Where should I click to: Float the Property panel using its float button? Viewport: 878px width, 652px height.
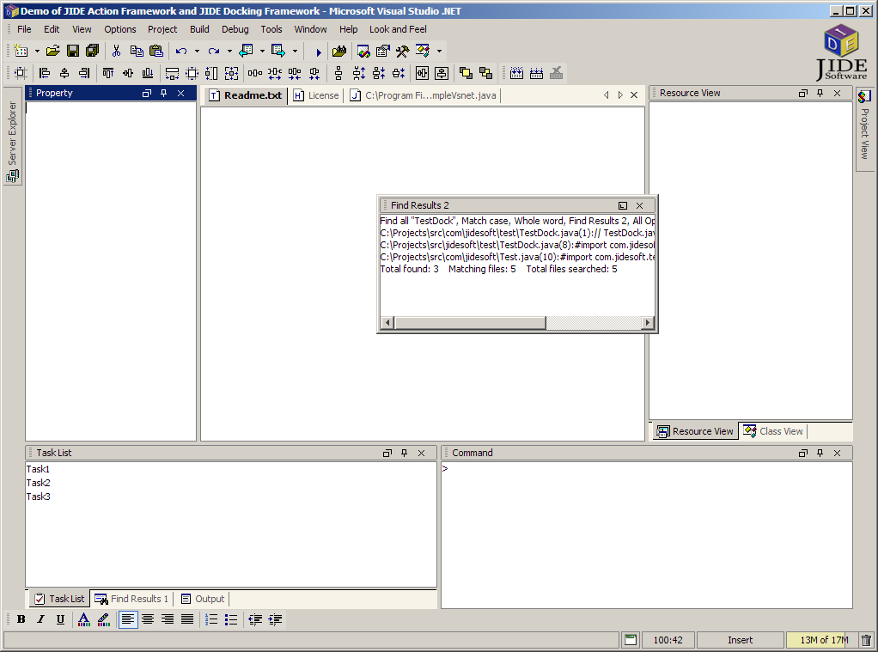147,93
